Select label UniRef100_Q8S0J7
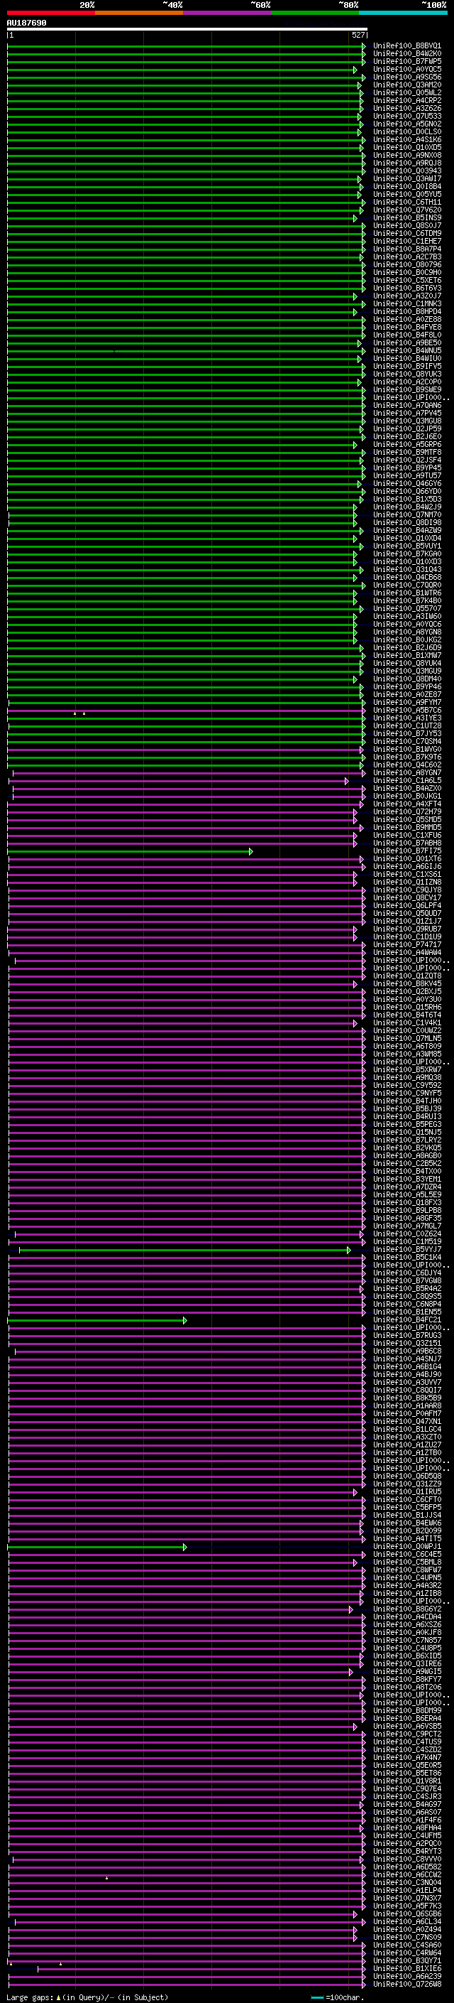The height and width of the screenshot is (2003, 454). pos(406,225)
